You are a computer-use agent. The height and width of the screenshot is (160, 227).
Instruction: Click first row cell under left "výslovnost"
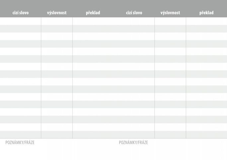click(x=57, y=21)
